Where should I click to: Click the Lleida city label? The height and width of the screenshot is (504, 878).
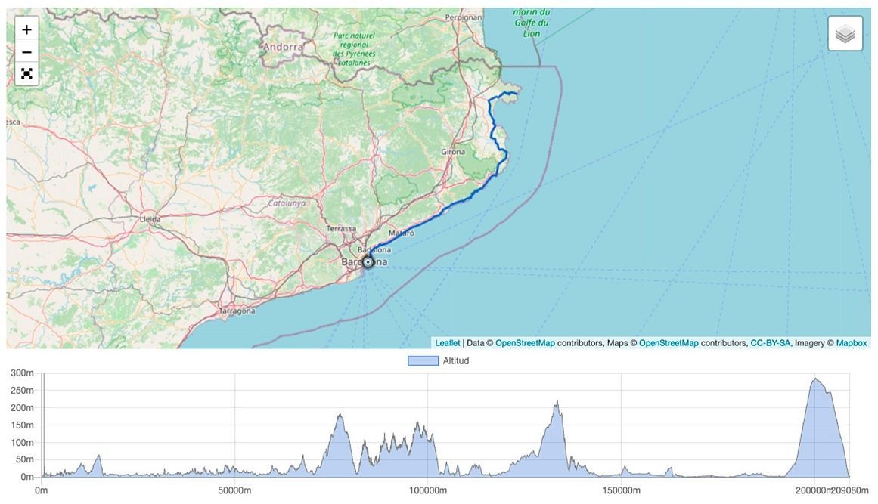150,219
